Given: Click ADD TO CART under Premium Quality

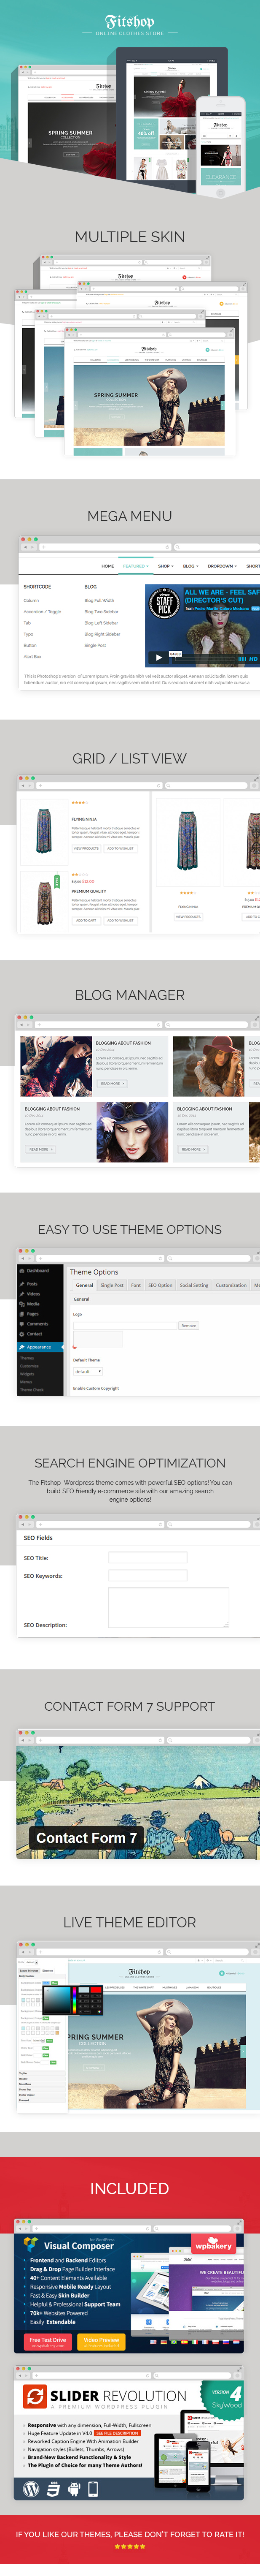Looking at the screenshot, I should (87, 920).
